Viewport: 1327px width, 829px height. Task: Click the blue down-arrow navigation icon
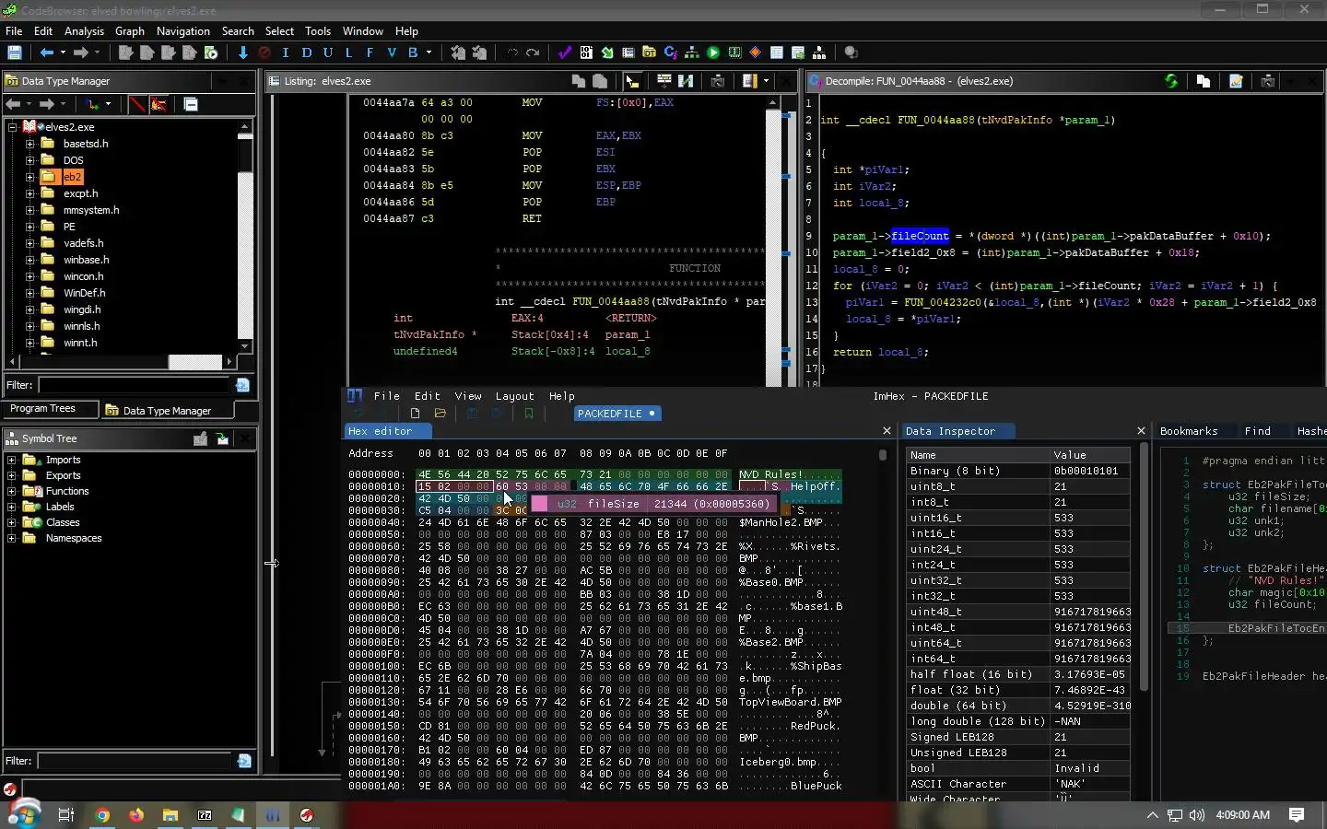pos(243,53)
